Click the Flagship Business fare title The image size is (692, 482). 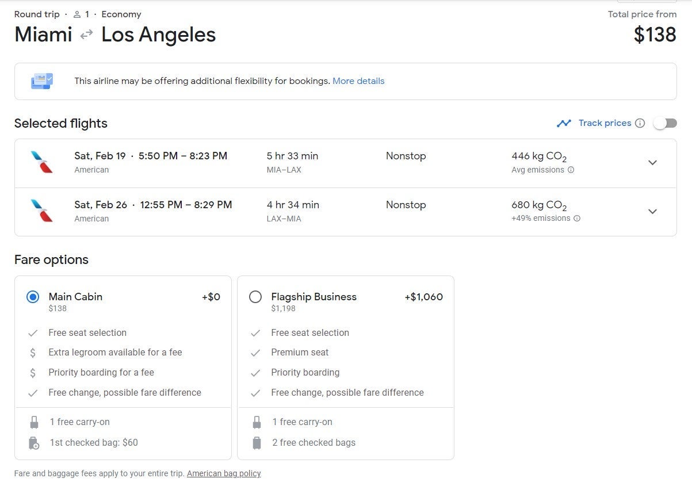coord(313,297)
